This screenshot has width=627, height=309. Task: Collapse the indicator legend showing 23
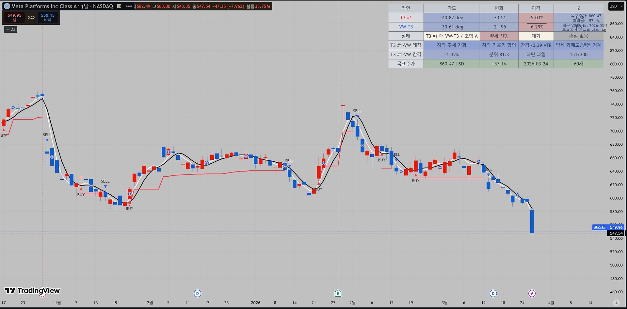click(10, 29)
